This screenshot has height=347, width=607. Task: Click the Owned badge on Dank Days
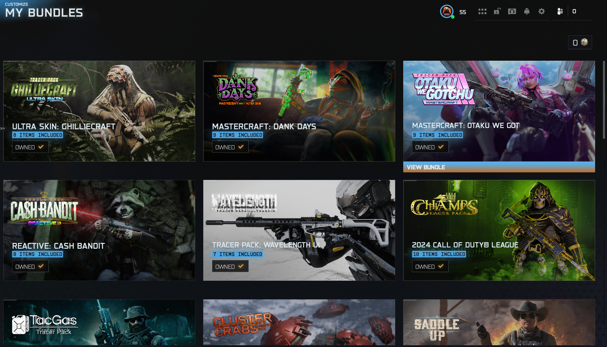point(230,147)
